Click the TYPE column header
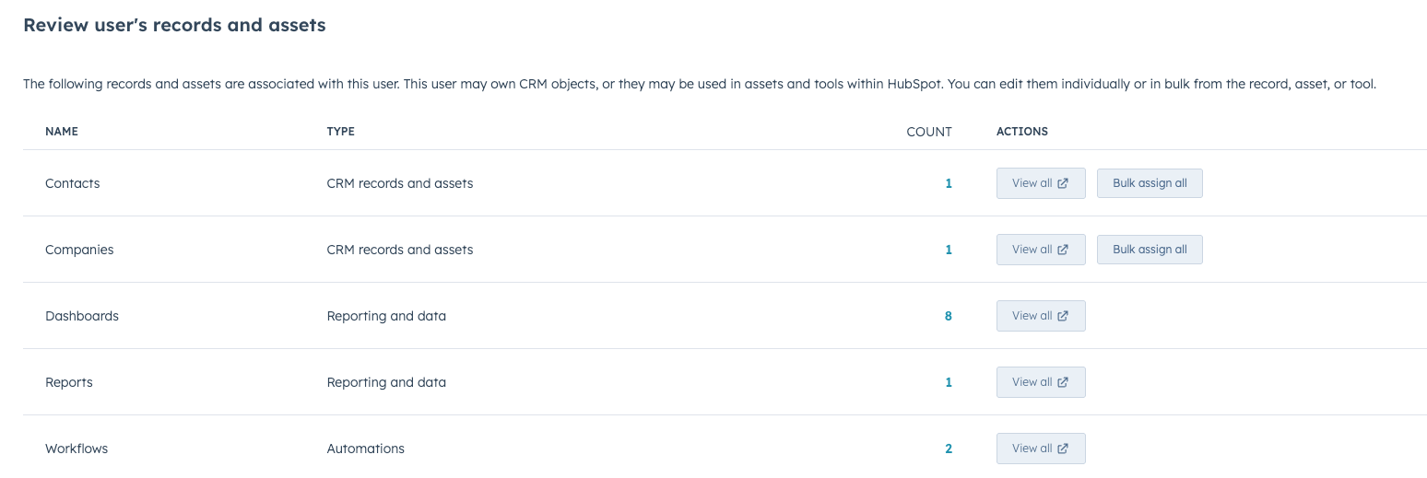The width and height of the screenshot is (1427, 478). coord(341,132)
